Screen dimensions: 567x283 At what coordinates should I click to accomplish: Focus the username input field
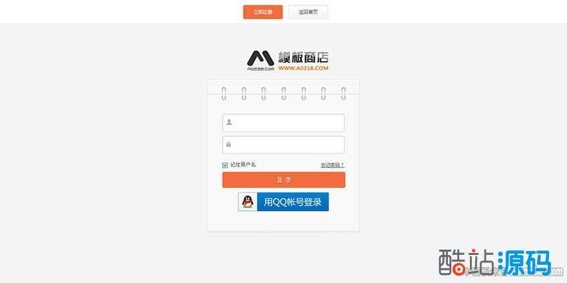pos(284,123)
